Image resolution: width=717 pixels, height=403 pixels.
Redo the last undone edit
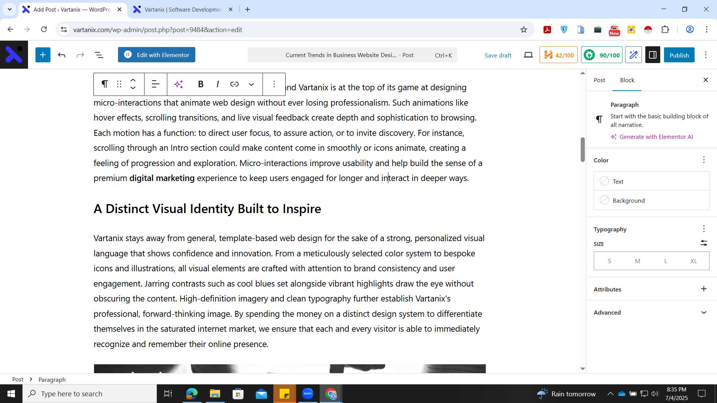pos(80,55)
